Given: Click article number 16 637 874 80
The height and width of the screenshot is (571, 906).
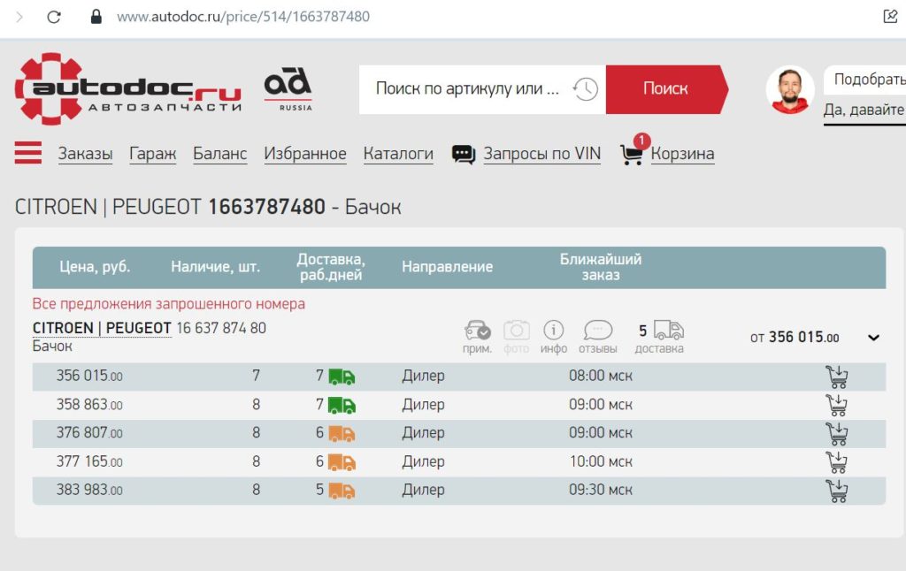Looking at the screenshot, I should point(221,328).
